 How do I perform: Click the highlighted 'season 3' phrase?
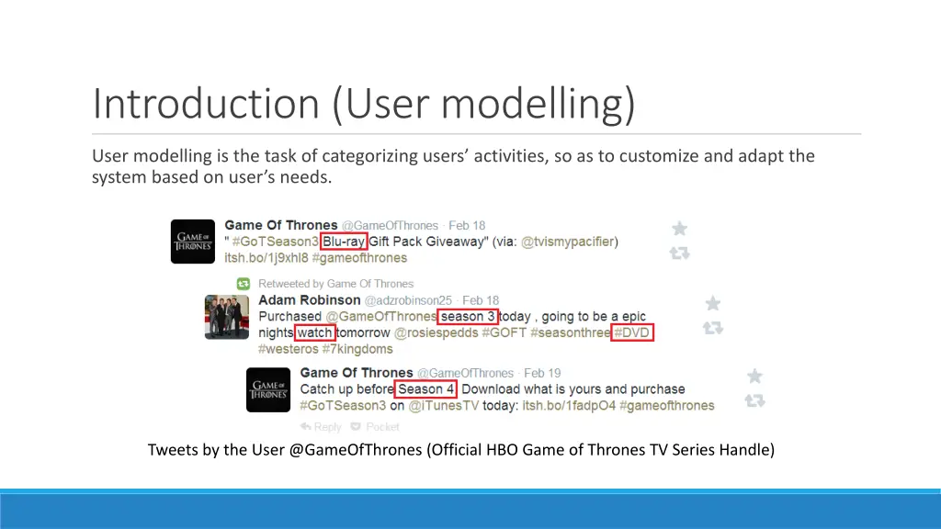[468, 317]
